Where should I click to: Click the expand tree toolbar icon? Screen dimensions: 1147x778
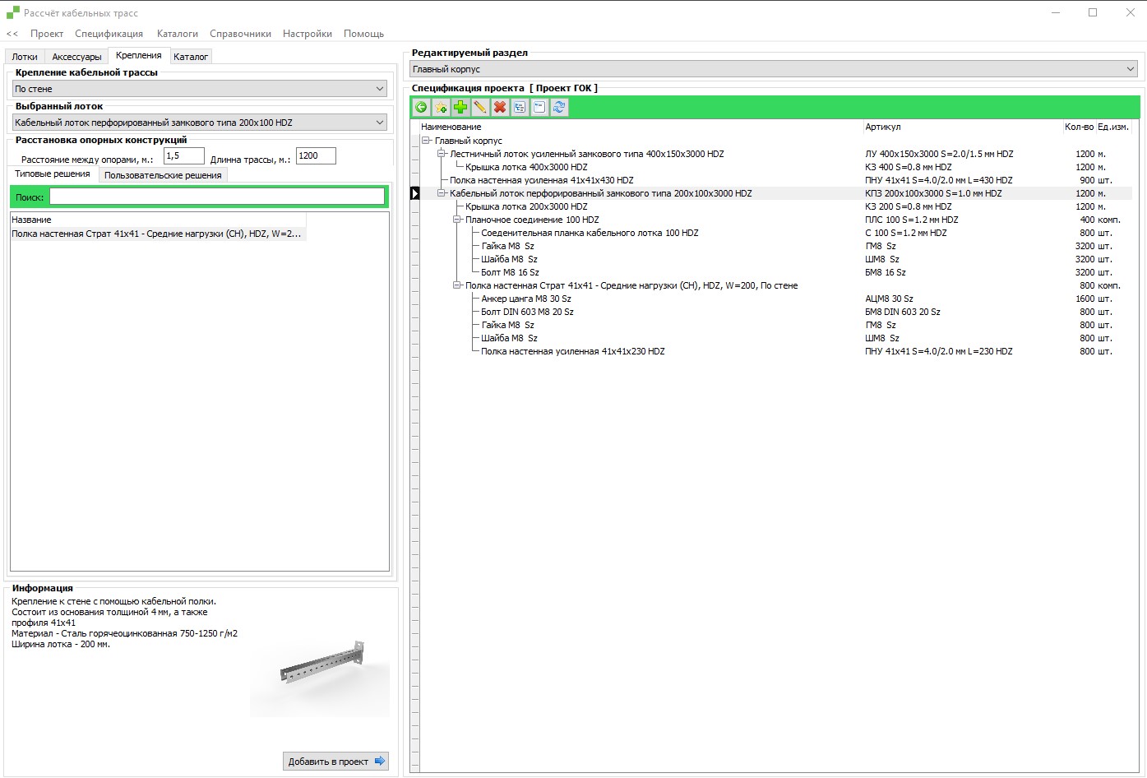click(520, 107)
